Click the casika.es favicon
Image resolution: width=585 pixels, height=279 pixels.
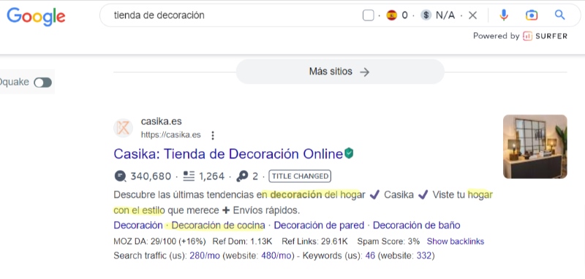[x=123, y=128]
